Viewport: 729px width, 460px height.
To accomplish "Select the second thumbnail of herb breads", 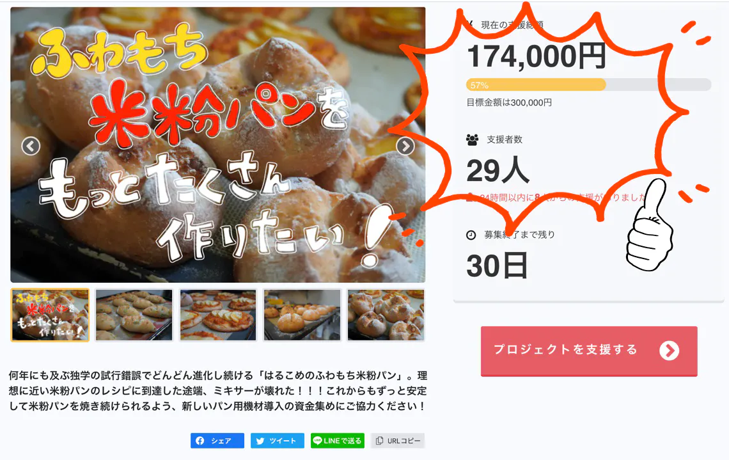I will click(x=134, y=315).
